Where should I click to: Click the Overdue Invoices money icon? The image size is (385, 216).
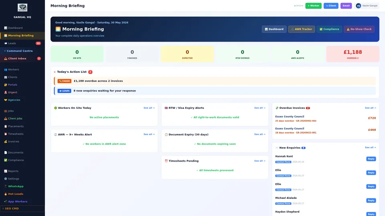tap(277, 108)
